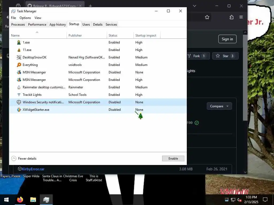Image resolution: width=274 pixels, height=205 pixels.
Task: Close the Release Firefox tab
Action: tap(80, 6)
